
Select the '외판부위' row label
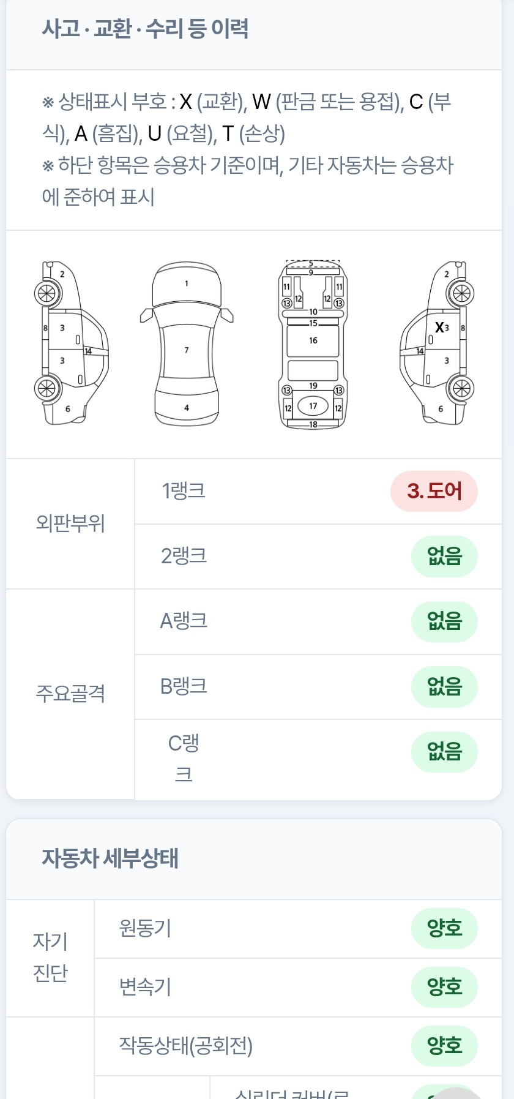(70, 523)
